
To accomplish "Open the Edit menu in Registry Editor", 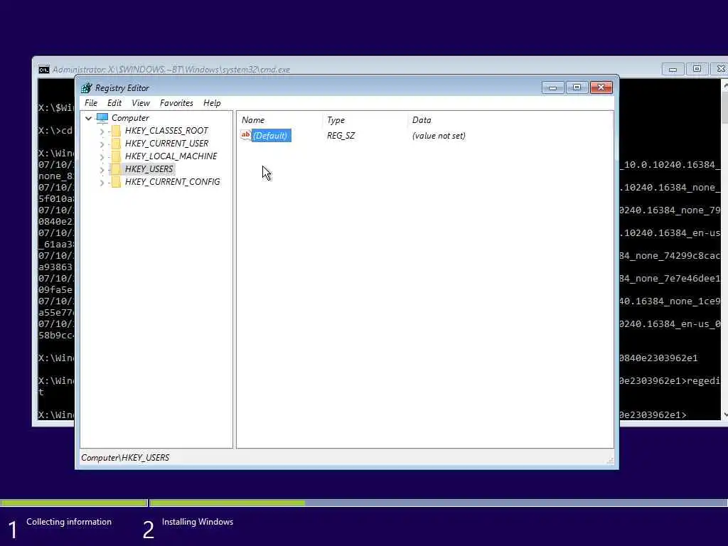I will click(114, 103).
